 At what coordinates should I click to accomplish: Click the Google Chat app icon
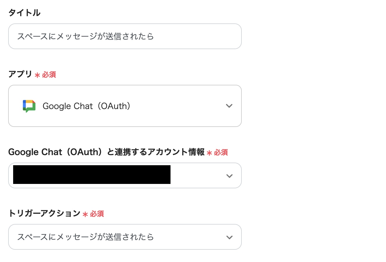[x=29, y=106]
